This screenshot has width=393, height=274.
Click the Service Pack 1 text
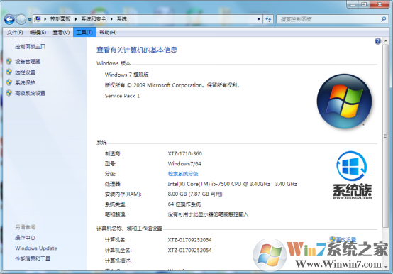tap(122, 96)
